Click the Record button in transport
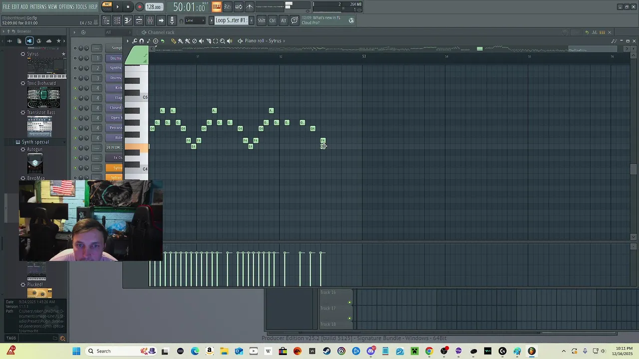Image resolution: width=639 pixels, height=359 pixels. pyautogui.click(x=140, y=6)
